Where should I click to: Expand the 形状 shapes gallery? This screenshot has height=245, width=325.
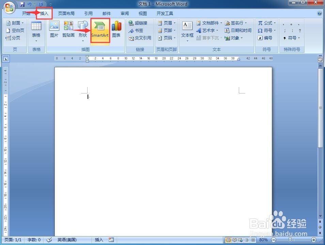click(83, 32)
